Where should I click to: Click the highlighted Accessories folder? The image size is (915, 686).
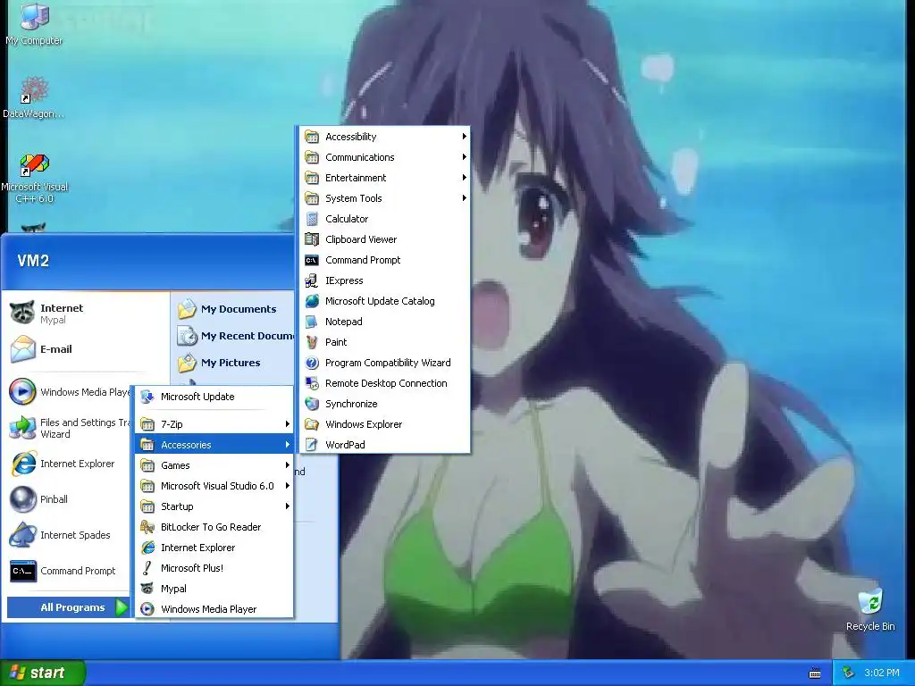214,445
